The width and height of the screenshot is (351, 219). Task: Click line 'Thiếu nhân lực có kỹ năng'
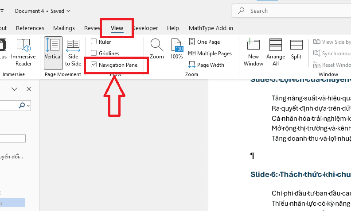point(311,204)
